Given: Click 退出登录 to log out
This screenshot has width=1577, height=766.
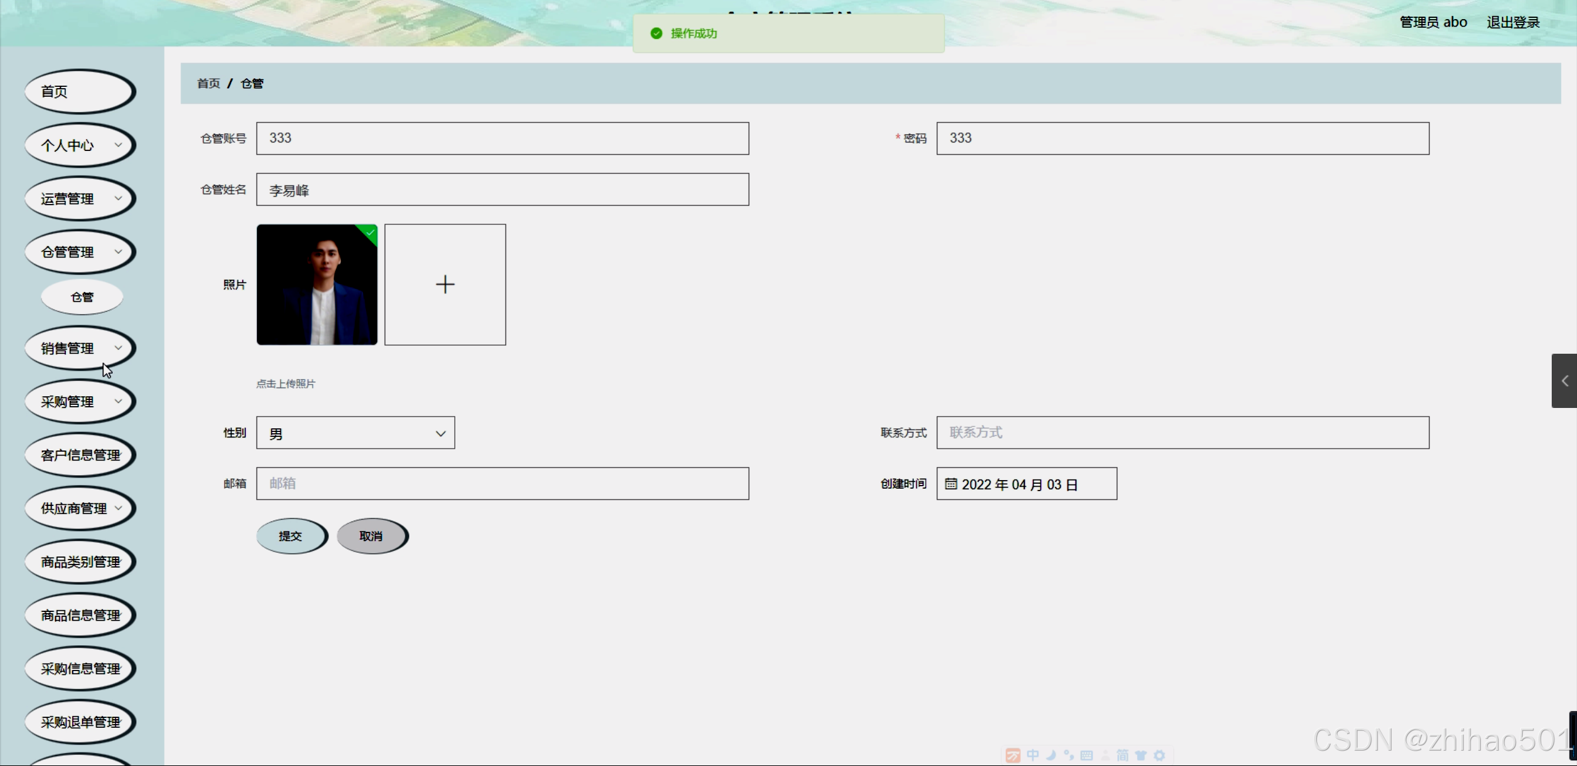Looking at the screenshot, I should [1513, 23].
